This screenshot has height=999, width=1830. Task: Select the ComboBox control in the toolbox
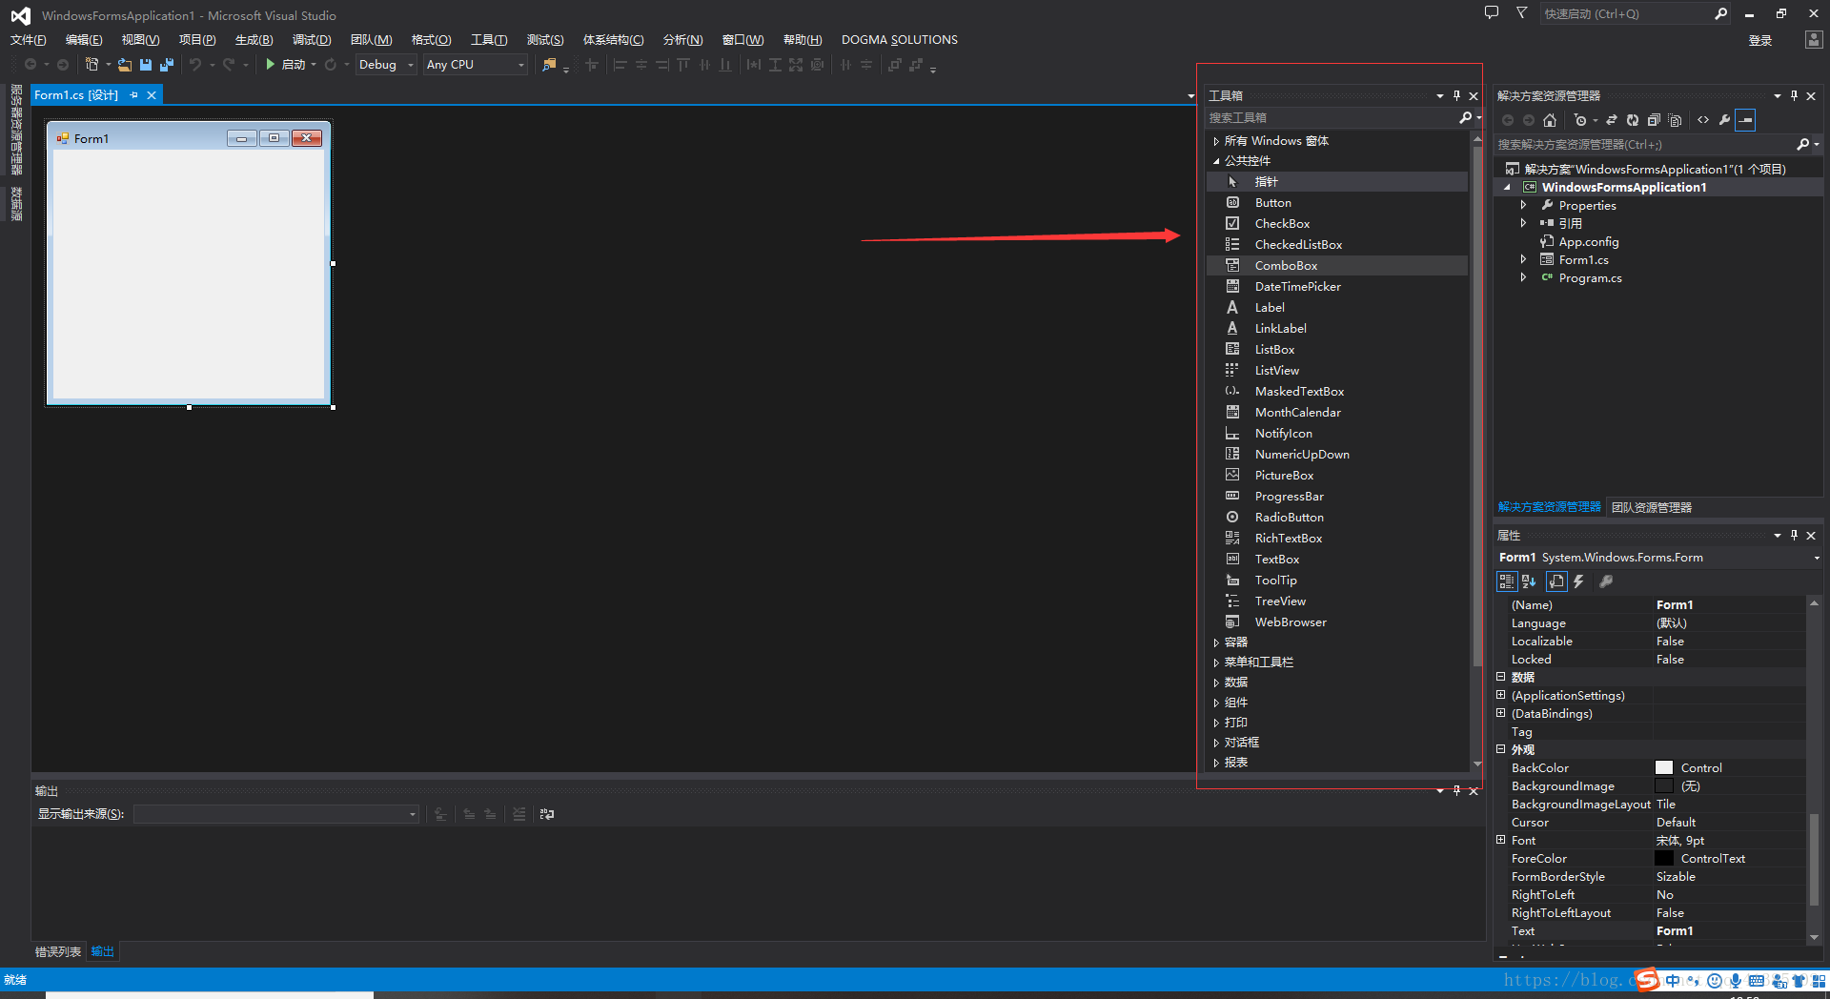(1286, 266)
